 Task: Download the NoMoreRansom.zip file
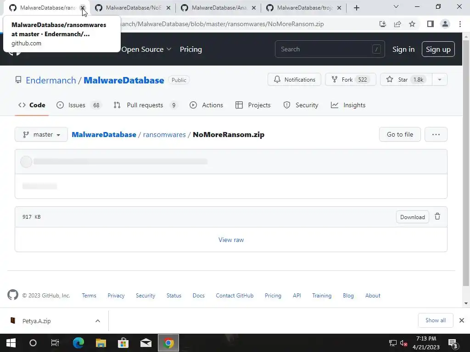click(413, 217)
